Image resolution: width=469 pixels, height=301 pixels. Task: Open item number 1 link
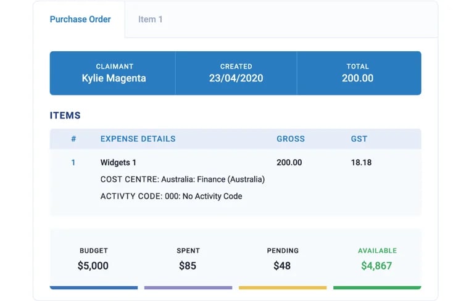pyautogui.click(x=73, y=163)
